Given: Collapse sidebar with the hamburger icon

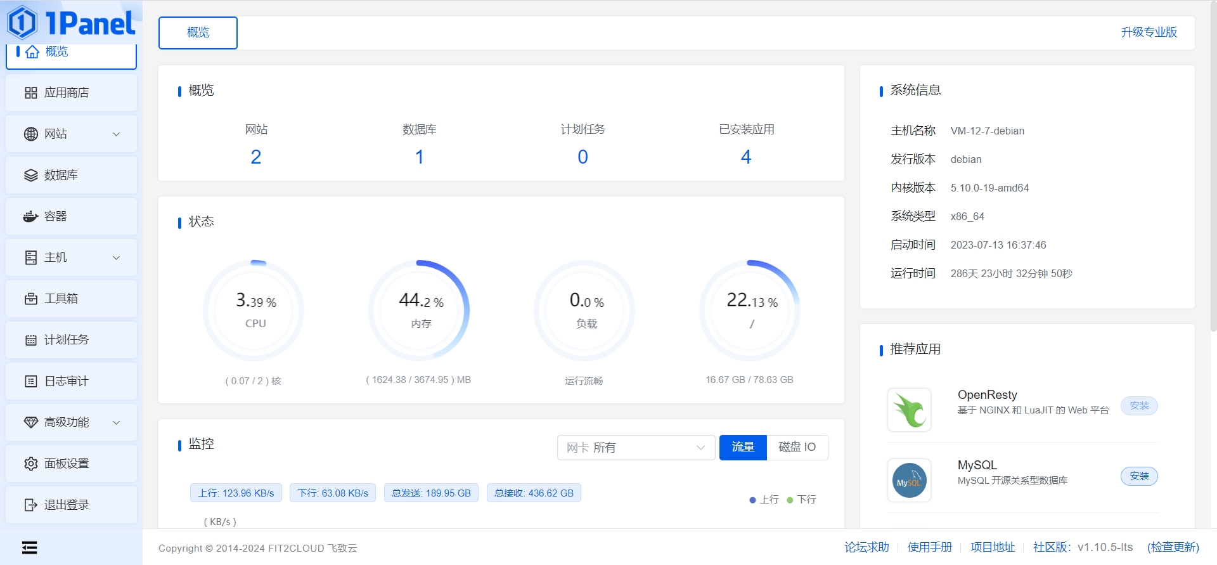Looking at the screenshot, I should [29, 547].
